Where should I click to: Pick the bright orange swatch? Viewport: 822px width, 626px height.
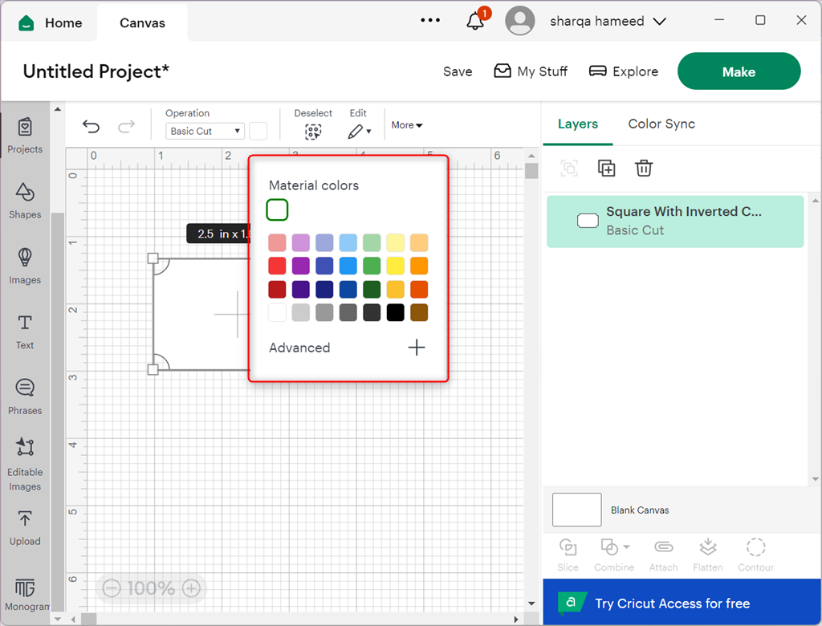coord(419,266)
